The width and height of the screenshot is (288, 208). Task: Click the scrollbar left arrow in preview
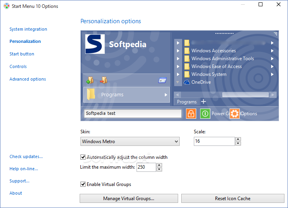click(177, 95)
